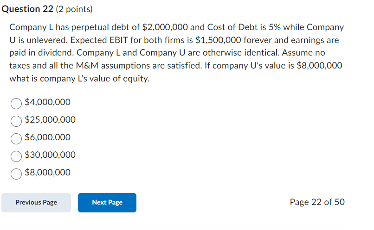Image resolution: width=374 pixels, height=230 pixels.
Task: Click the $6,000,000 answer label text
Action: click(x=47, y=137)
